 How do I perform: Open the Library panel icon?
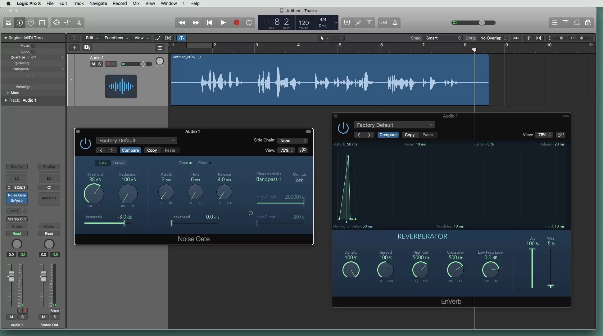[x=9, y=23]
